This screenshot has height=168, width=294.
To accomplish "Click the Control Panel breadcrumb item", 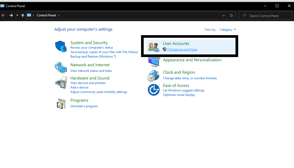I will coord(46,15).
